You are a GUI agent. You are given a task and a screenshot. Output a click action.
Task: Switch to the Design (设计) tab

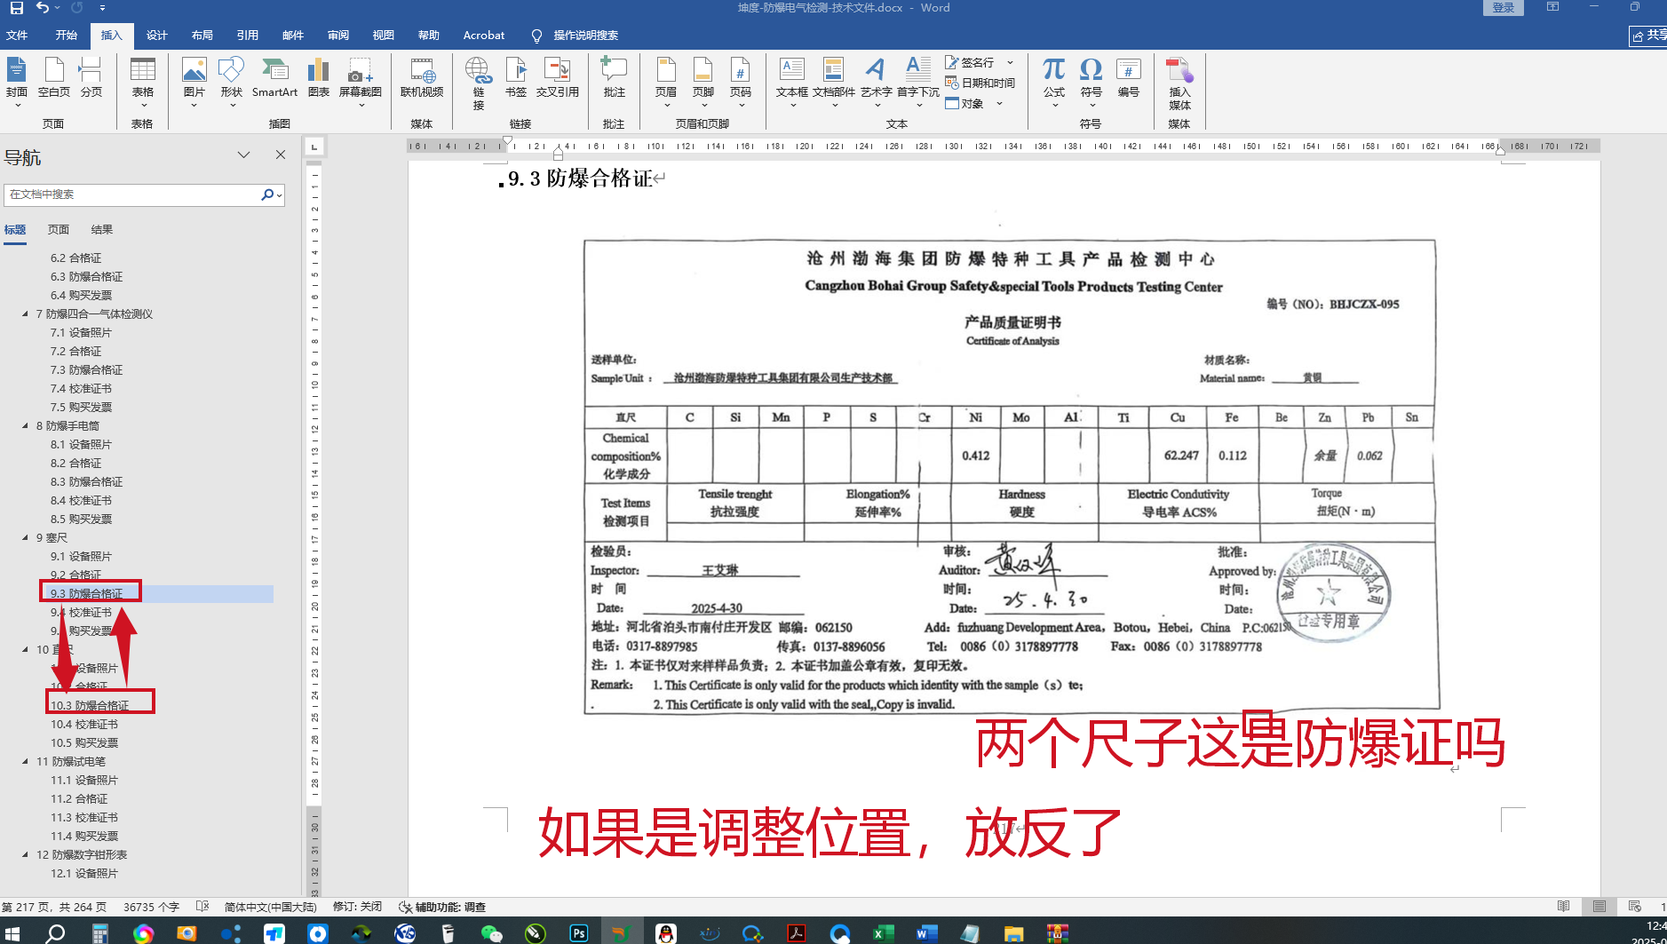(x=157, y=36)
